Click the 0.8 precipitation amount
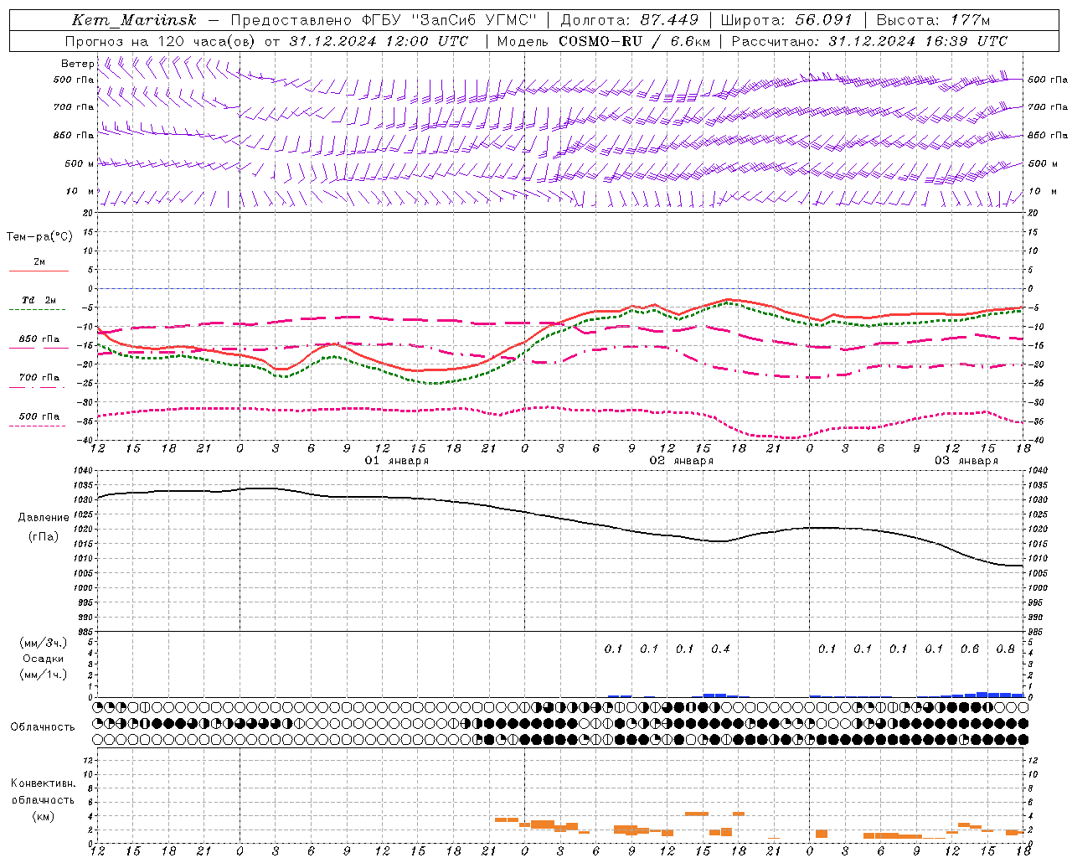The height and width of the screenshot is (858, 1072). [1005, 649]
